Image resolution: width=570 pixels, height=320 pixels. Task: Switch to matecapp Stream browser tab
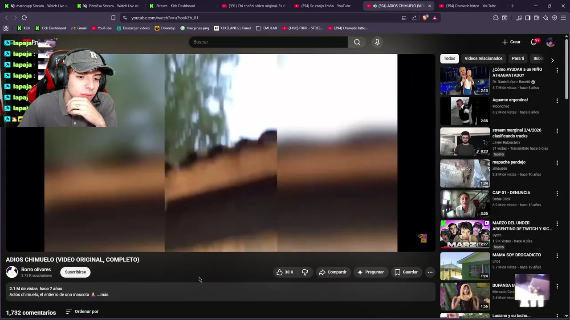pyautogui.click(x=37, y=6)
